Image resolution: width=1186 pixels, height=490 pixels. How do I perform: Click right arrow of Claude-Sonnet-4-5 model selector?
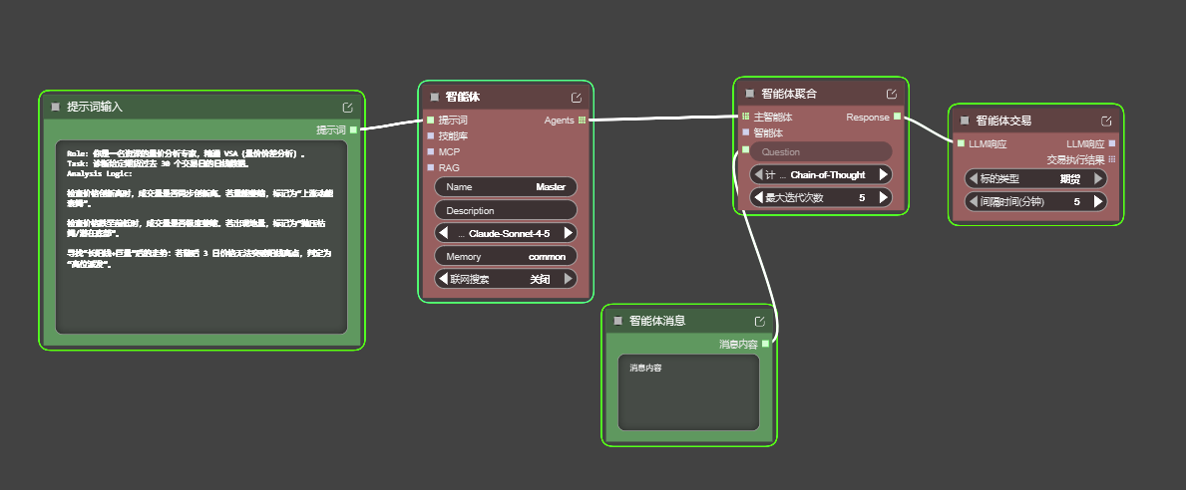tap(569, 233)
